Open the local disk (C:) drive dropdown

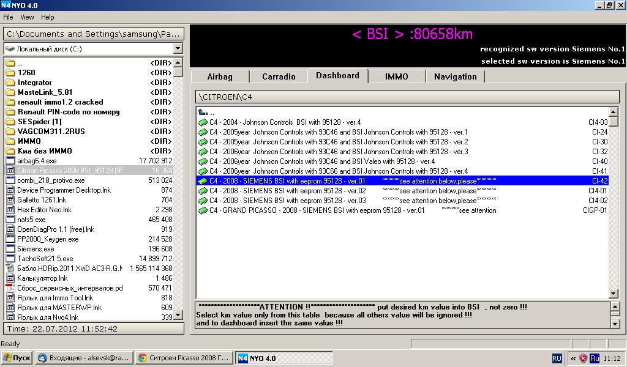tap(178, 49)
